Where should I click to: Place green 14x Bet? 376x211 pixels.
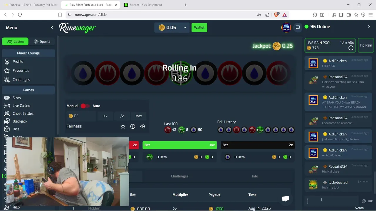click(179, 145)
